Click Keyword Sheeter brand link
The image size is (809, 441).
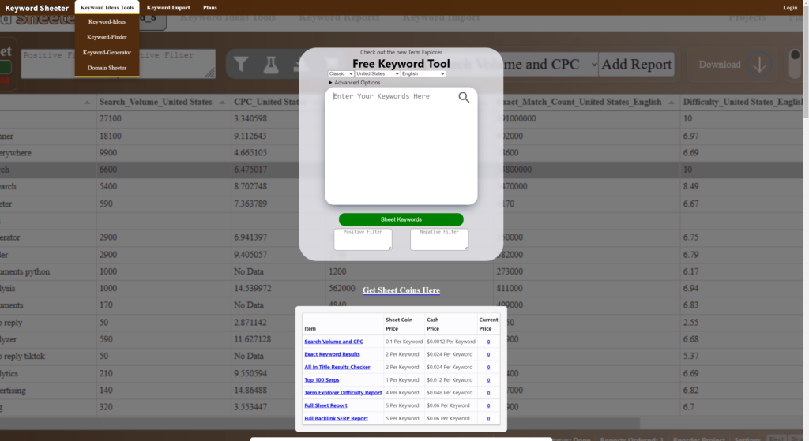(x=36, y=8)
